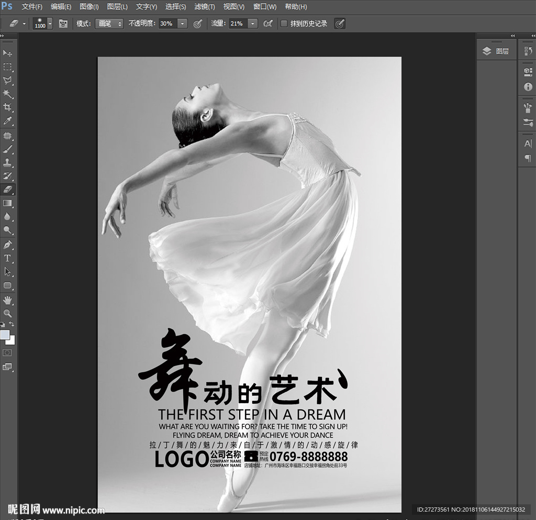This screenshot has height=520, width=536.
Task: Open the brush preset picker arrow
Action: tap(50, 24)
